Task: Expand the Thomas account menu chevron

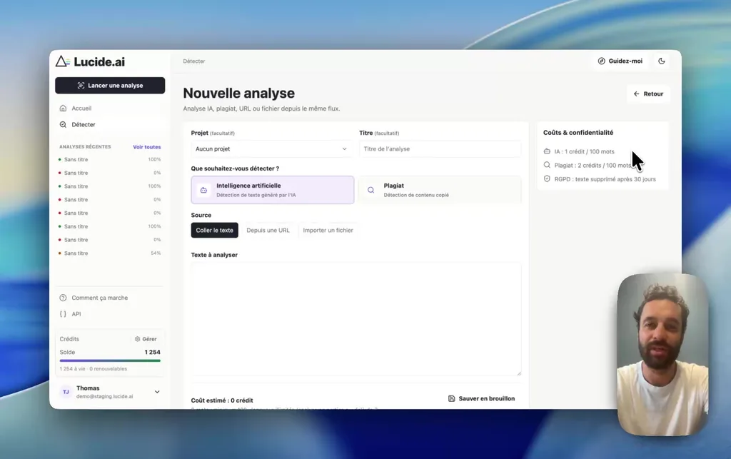Action: (x=157, y=392)
